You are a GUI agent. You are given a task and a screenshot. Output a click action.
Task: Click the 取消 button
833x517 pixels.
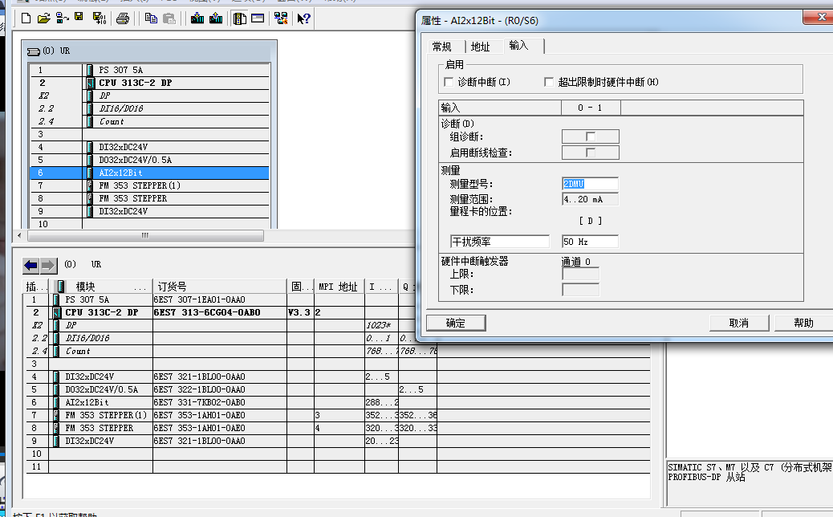[739, 323]
